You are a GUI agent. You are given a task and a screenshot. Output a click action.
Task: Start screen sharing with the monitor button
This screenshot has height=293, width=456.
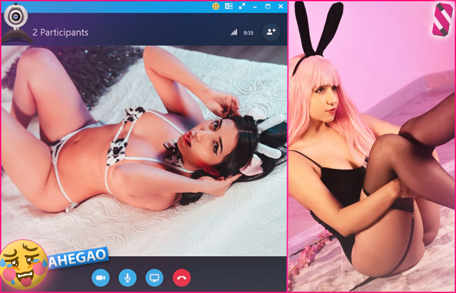[x=154, y=278]
